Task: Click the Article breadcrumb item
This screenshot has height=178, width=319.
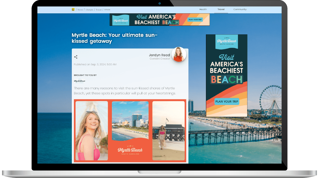Action: point(107,10)
